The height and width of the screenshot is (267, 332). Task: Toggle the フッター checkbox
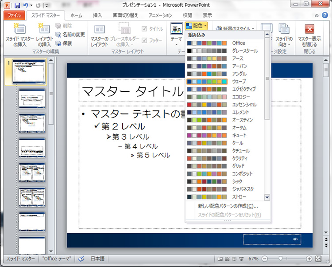144,40
